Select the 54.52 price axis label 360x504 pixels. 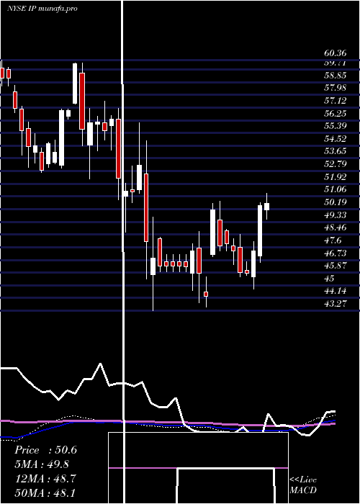[x=335, y=139]
